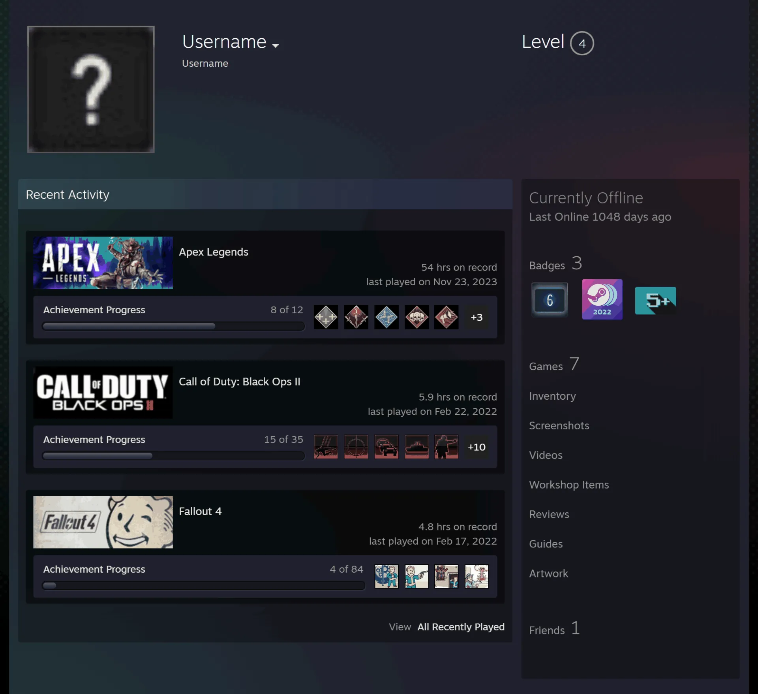Show the +3 more Apex Legends achievements
758x694 pixels.
coord(477,317)
